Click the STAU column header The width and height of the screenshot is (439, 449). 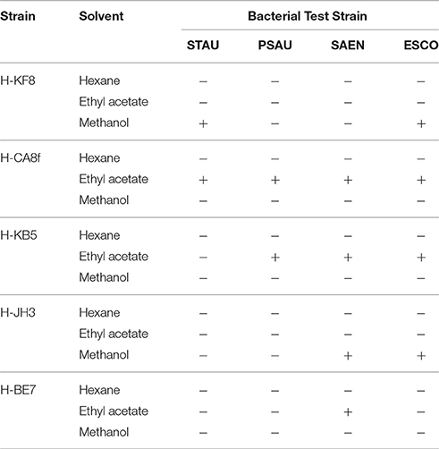click(203, 46)
